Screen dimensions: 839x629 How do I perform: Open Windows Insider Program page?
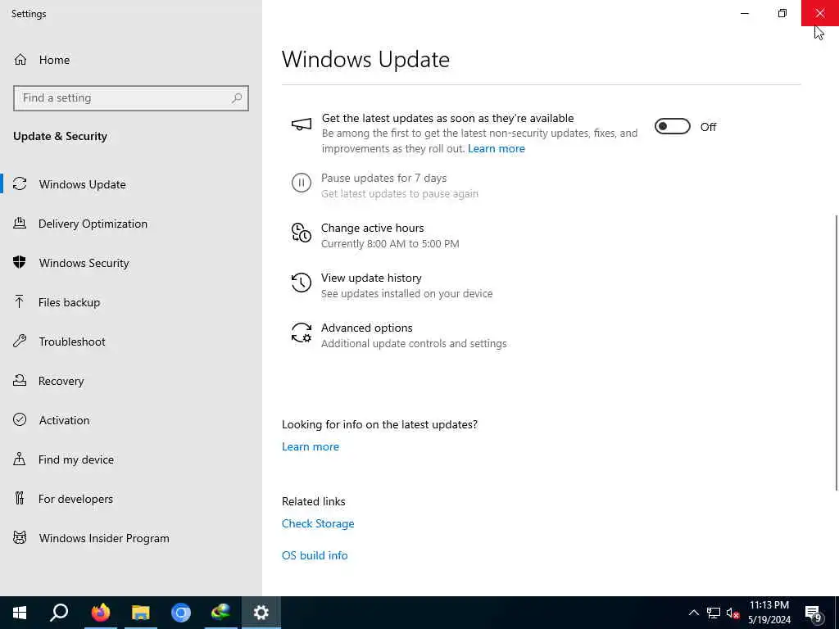pyautogui.click(x=131, y=538)
